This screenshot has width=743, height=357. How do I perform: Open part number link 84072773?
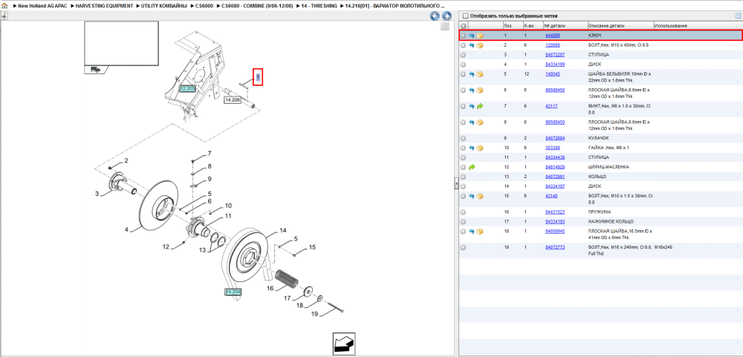555,248
